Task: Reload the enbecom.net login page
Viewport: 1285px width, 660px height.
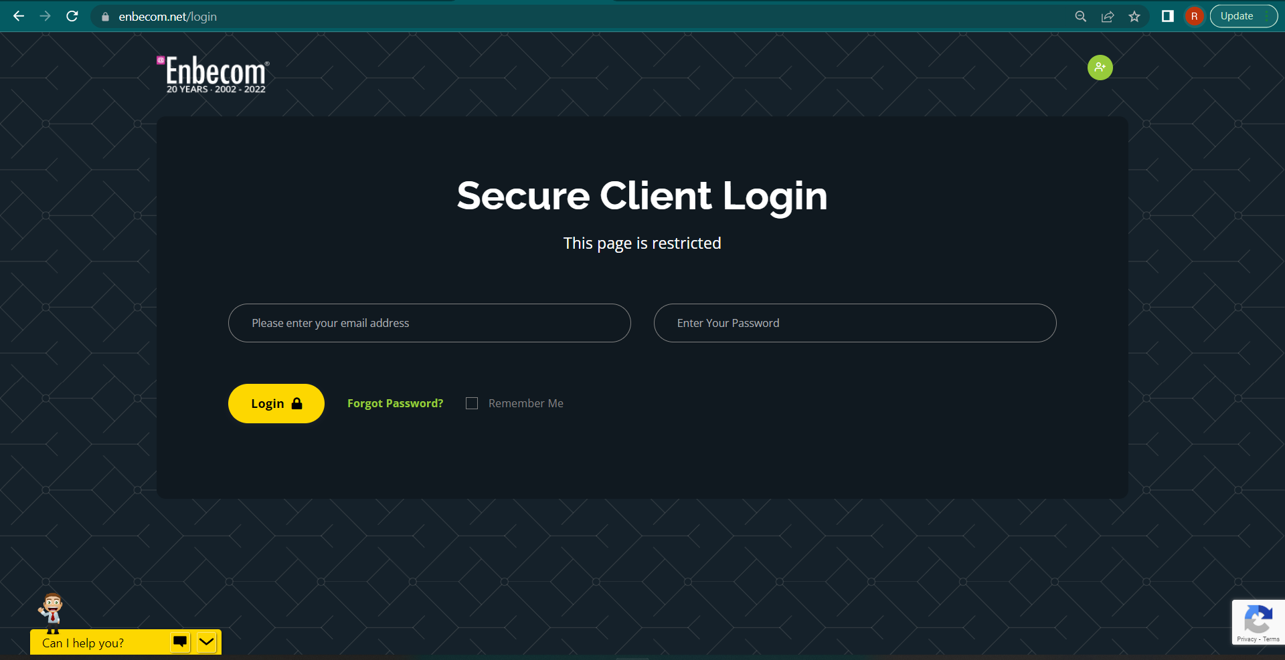Action: tap(72, 16)
